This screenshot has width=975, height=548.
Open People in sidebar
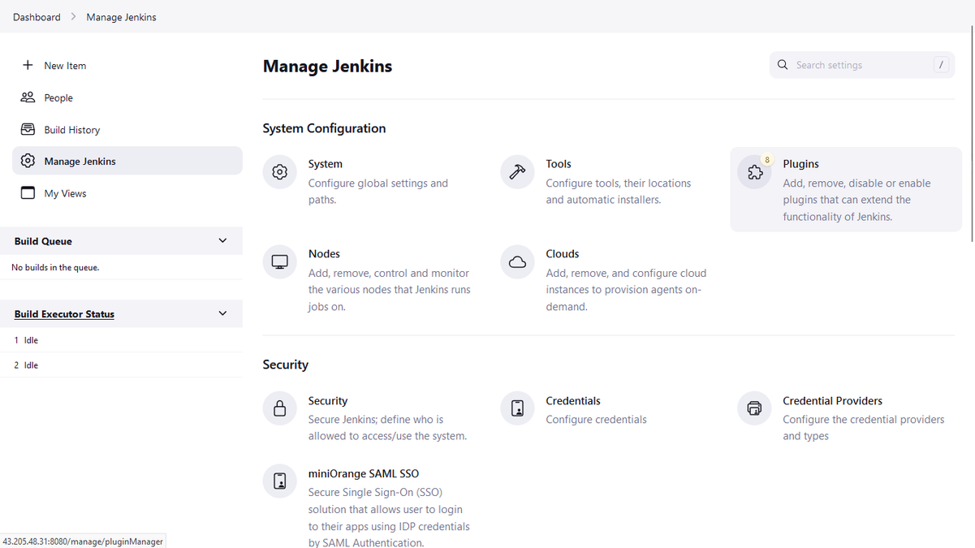(x=127, y=97)
